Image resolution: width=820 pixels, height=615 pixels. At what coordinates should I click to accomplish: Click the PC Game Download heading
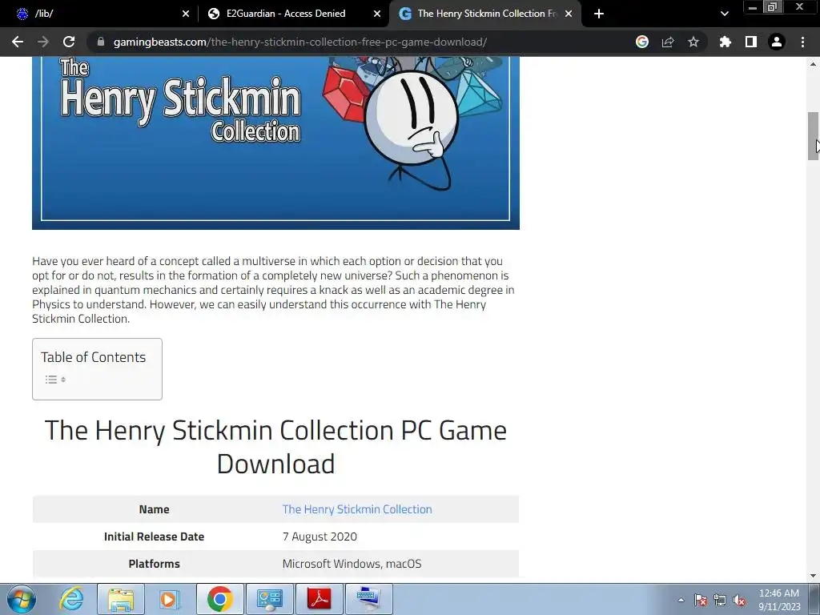pos(275,447)
